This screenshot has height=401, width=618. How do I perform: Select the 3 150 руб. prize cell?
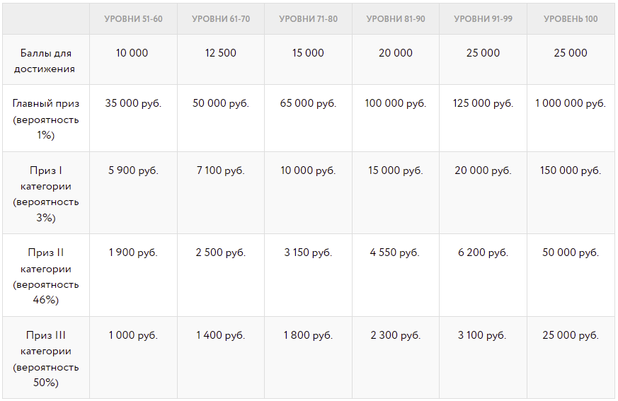308,252
